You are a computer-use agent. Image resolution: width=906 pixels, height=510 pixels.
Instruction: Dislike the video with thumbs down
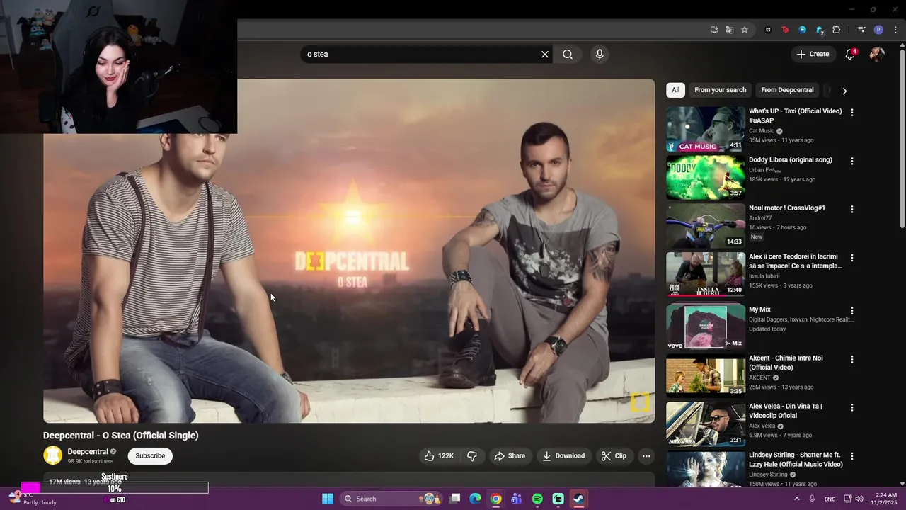point(472,456)
